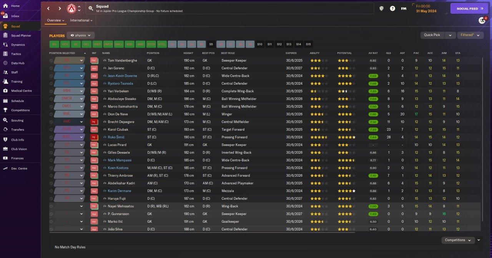Image resolution: width=492 pixels, height=258 pixels.
Task: Open the Schedule screen
Action: point(17,101)
